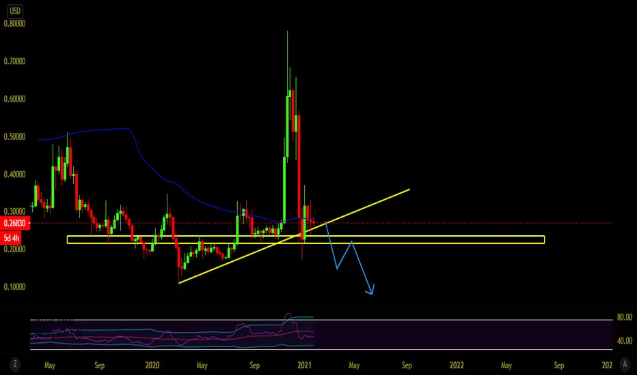Click the May label between 2020 and 2021
The height and width of the screenshot is (375, 637).
coord(202,365)
